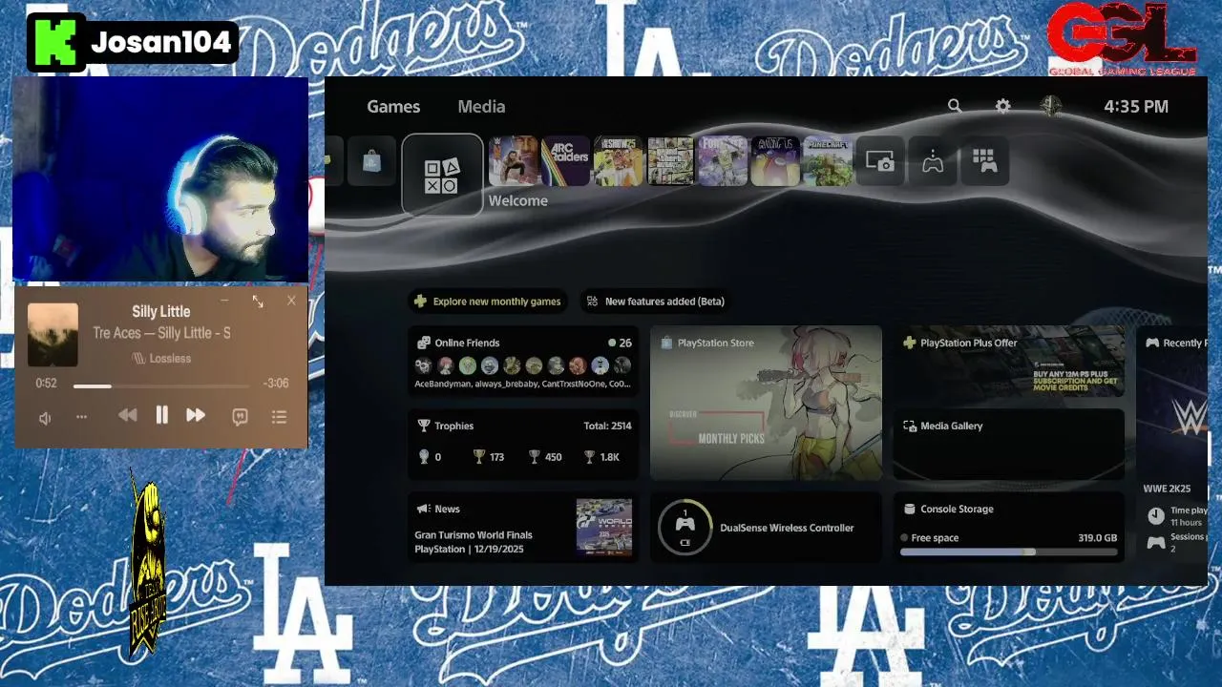The image size is (1222, 687).
Task: Click the Silly Little album artwork
Action: [53, 335]
